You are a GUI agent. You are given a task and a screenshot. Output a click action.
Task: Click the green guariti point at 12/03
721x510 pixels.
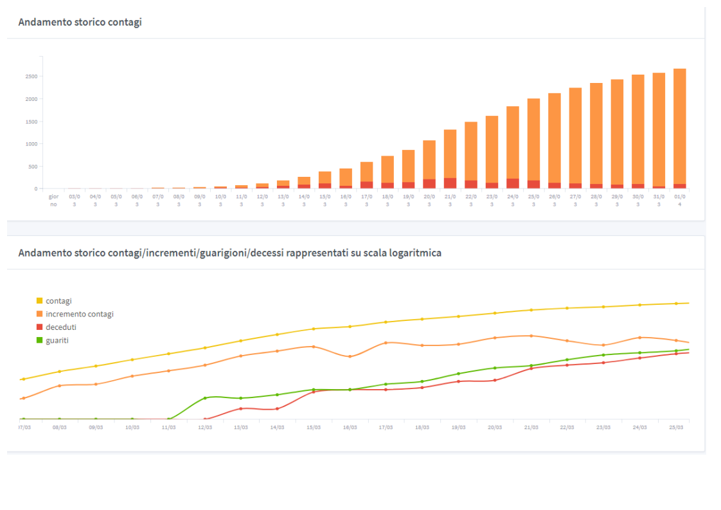(x=205, y=398)
